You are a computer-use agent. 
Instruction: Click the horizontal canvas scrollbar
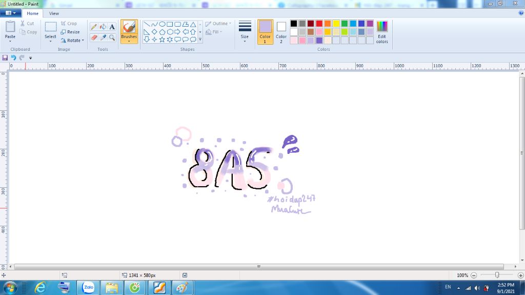258,266
